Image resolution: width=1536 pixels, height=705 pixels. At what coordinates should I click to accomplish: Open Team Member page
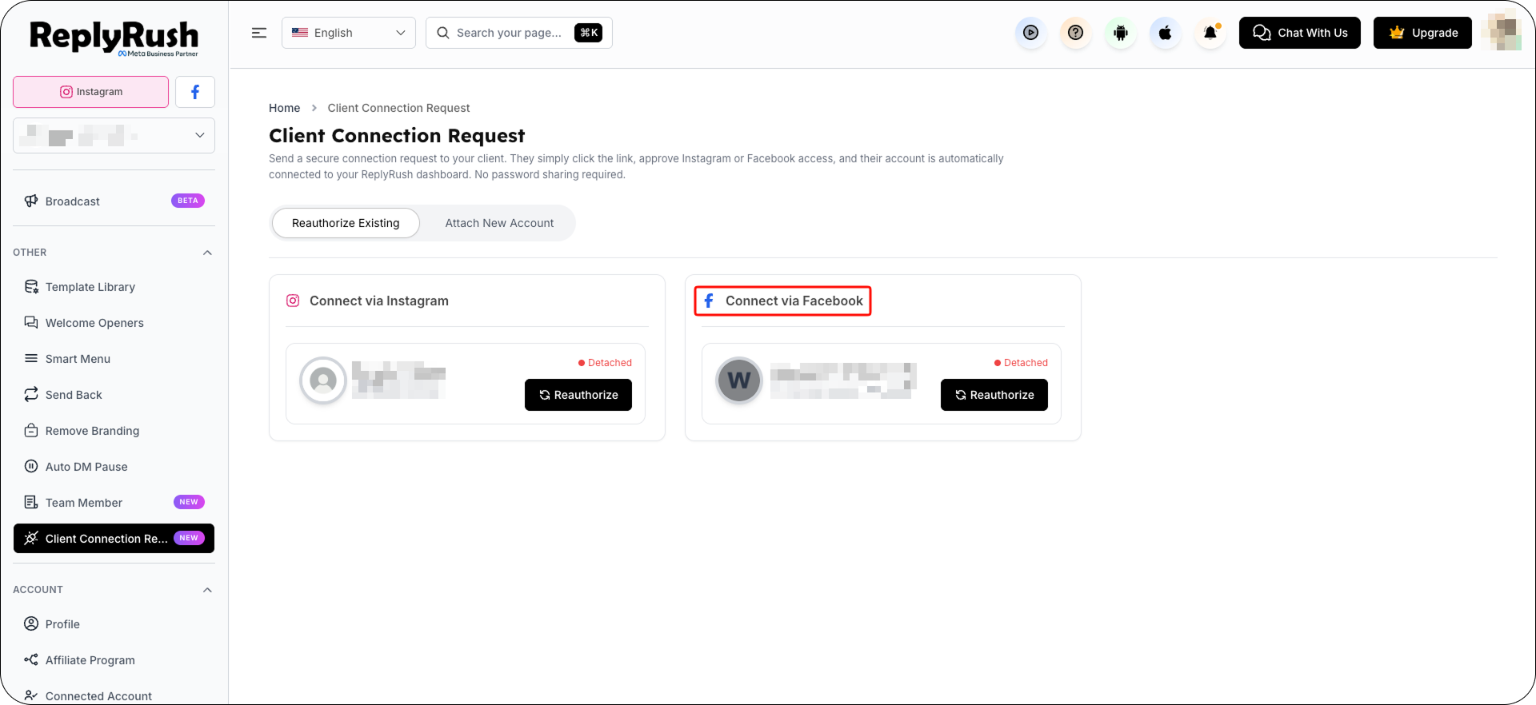point(114,502)
